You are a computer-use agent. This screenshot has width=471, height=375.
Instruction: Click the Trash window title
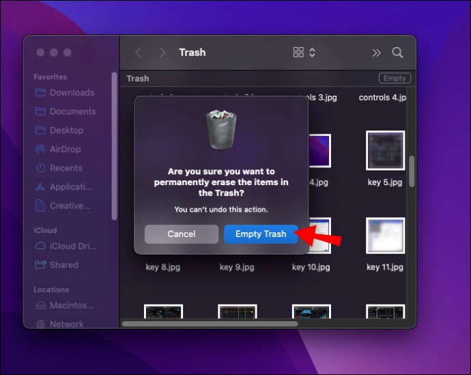192,53
